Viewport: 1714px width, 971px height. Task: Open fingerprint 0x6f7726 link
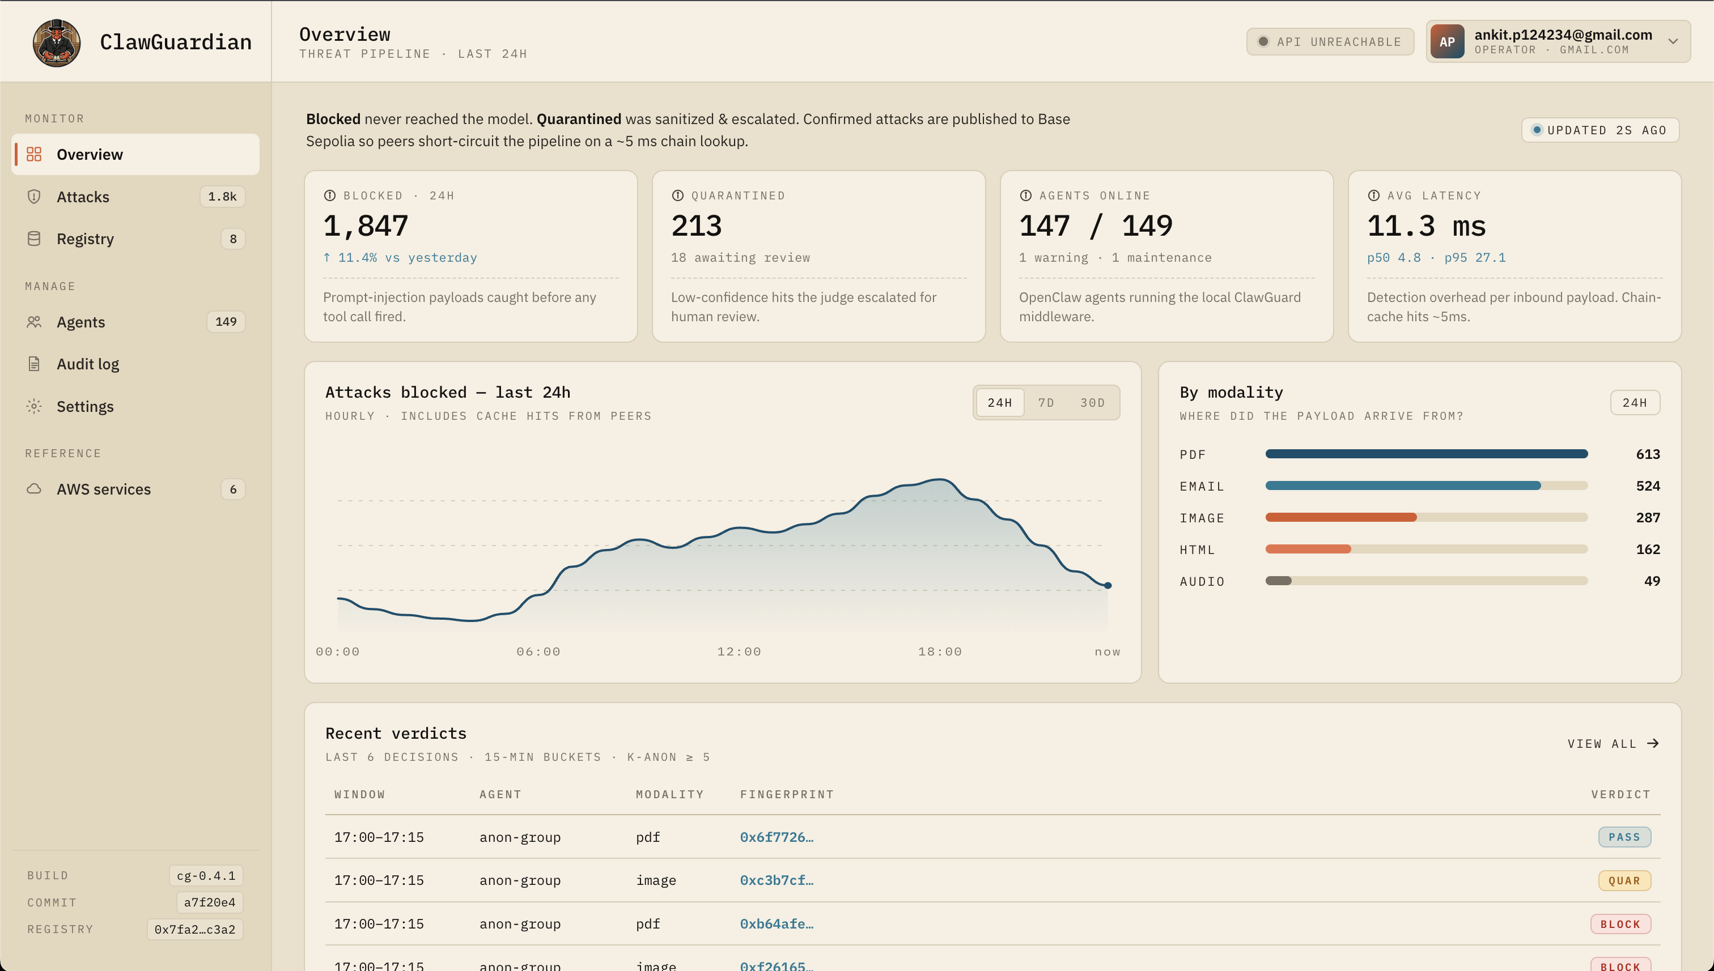[x=776, y=837]
